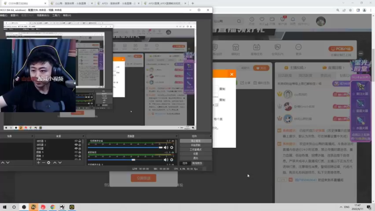Screen dimensions: 375x211
Task: Adjust desktop audio volume slider
Action: [125, 160]
